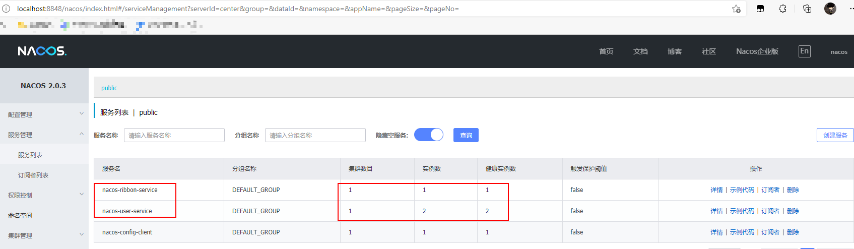Click the browser profile avatar
This screenshot has height=249, width=854.
point(830,9)
